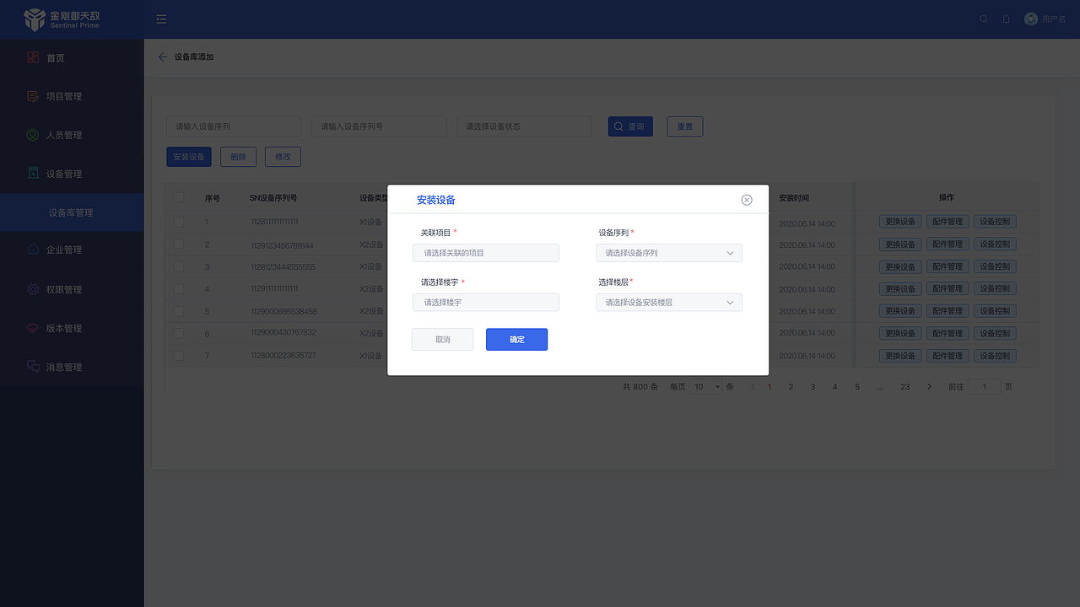Screen dimensions: 1080x607
Task: Expand 设备管理 in the sidebar menu
Action: [x=72, y=174]
